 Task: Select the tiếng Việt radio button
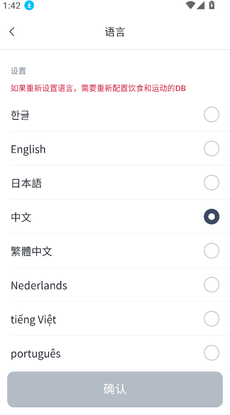[x=212, y=318]
